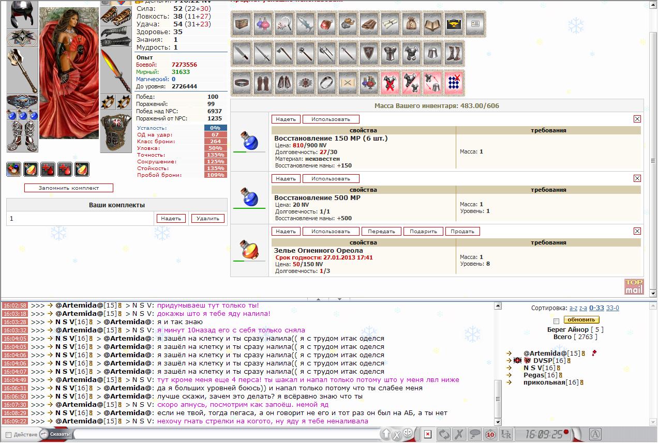Click the chat message input field
The width and height of the screenshot is (658, 443).
227,434
